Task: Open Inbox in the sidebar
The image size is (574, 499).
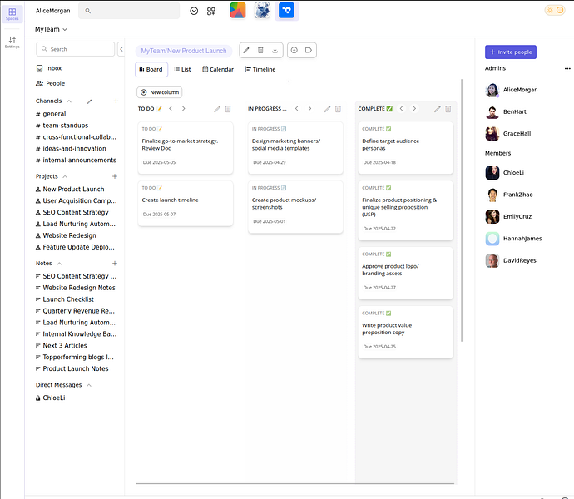Action: pos(49,68)
